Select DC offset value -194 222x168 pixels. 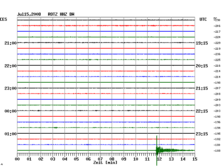[x=217, y=128]
